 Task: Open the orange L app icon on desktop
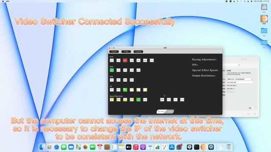(x=264, y=19)
